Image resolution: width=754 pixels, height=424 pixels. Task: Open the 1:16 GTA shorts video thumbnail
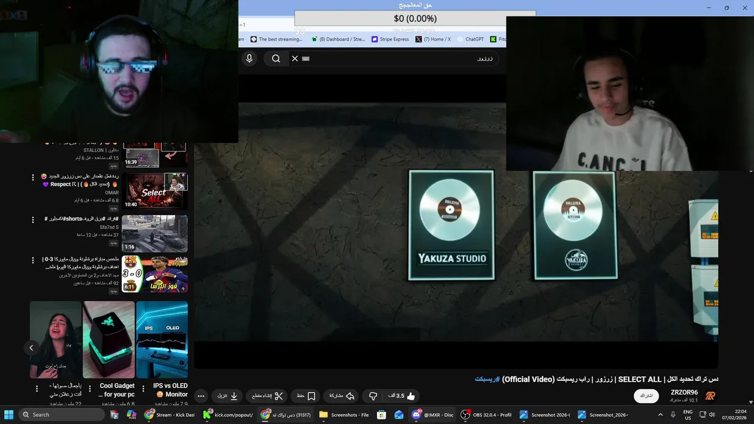click(154, 233)
